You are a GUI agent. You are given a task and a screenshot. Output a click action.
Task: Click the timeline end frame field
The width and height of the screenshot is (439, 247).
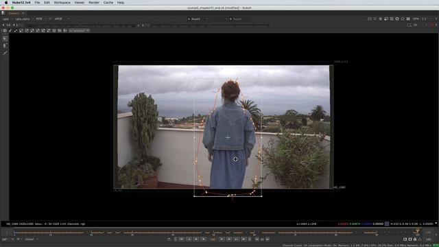pos(428,233)
